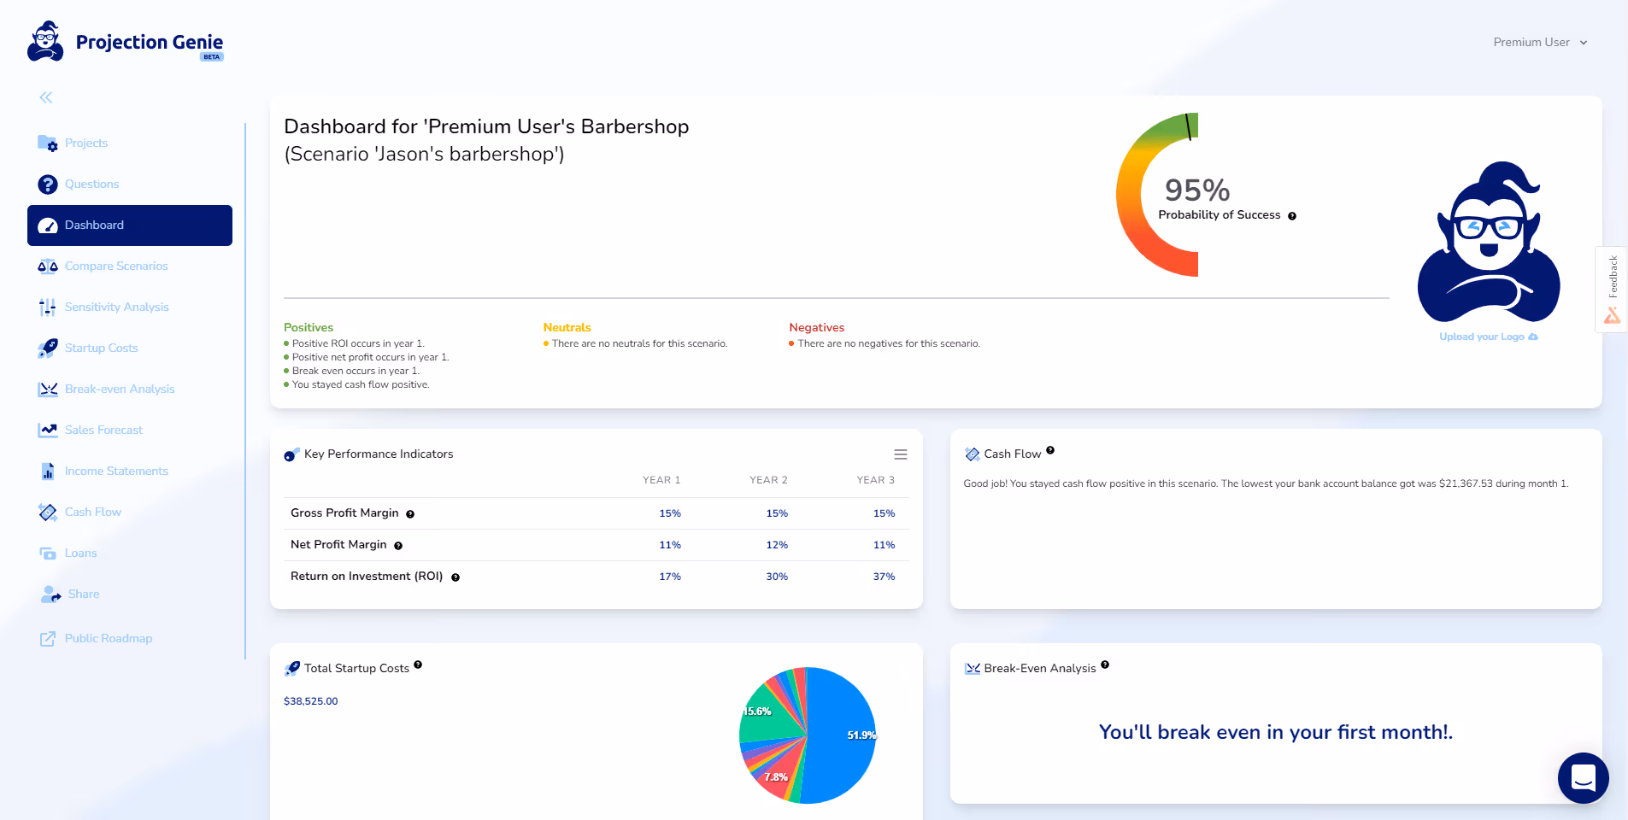This screenshot has height=820, width=1628.
Task: Click the Total Startup Costs info icon
Action: (418, 665)
